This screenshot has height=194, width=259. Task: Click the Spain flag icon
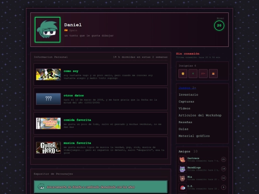click(66, 30)
